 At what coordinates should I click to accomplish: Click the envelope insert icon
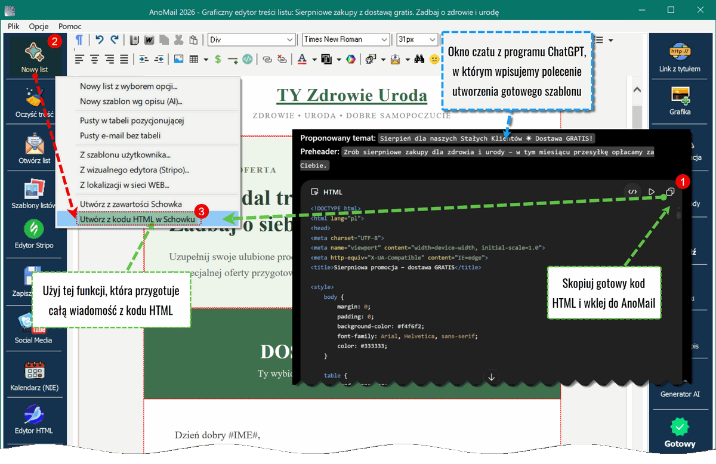tap(395, 59)
